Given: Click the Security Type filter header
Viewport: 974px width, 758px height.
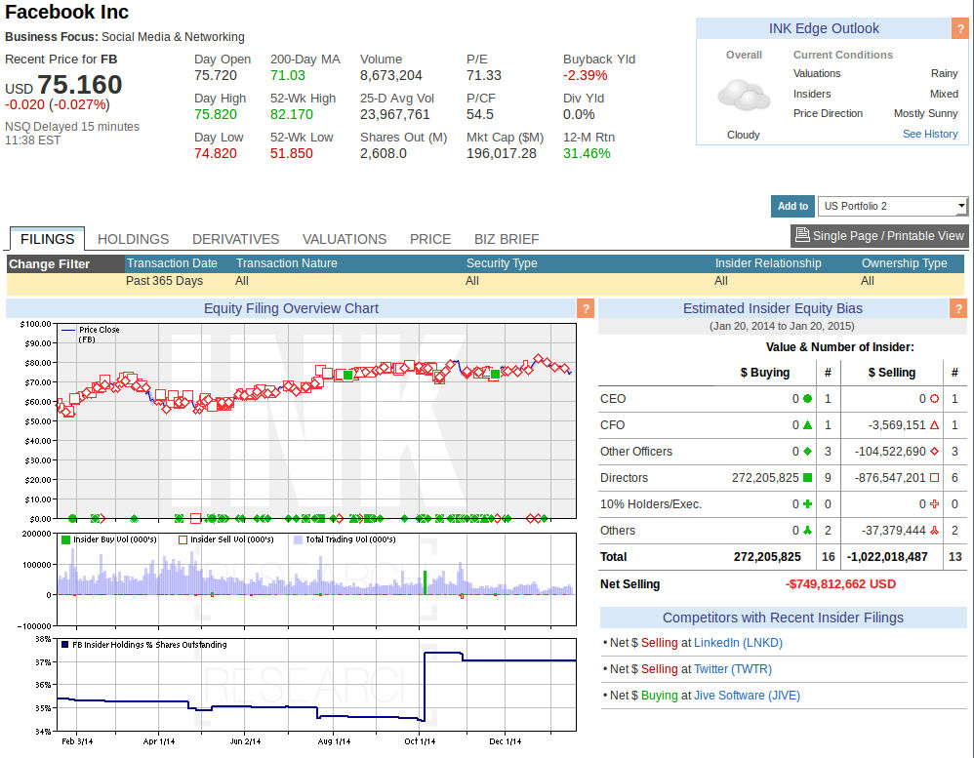Looking at the screenshot, I should [x=502, y=263].
